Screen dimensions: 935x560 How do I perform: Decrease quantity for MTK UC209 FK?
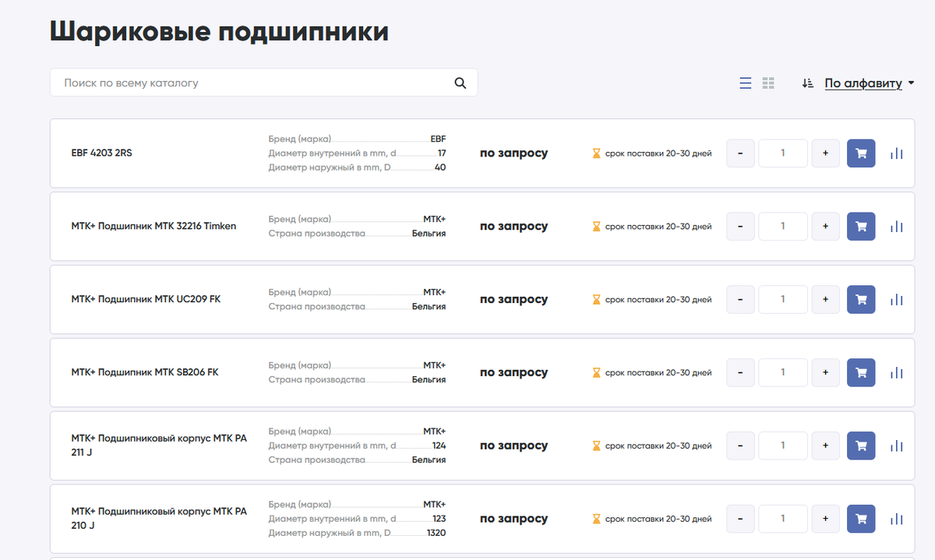pos(740,300)
